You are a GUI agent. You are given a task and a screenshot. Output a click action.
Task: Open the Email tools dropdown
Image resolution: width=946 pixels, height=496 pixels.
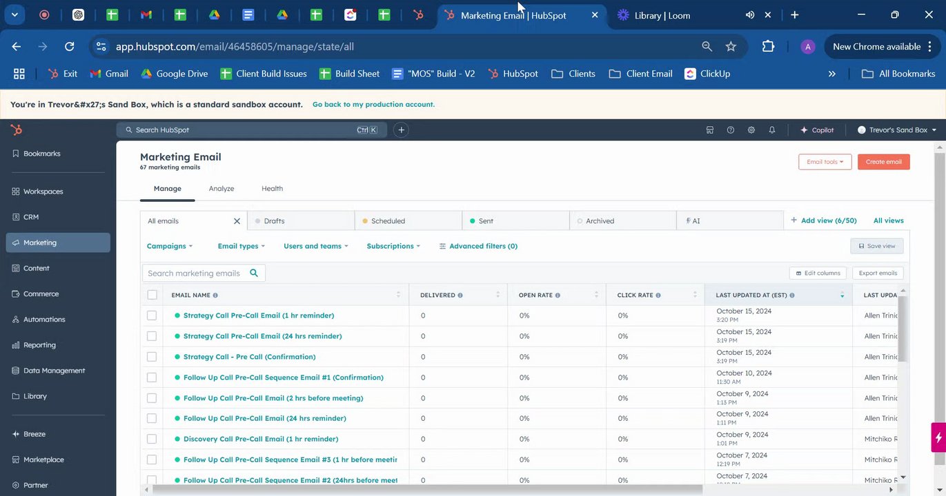coord(825,162)
